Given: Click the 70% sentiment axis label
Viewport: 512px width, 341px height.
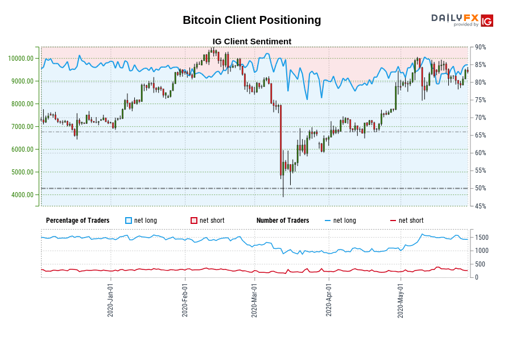Looking at the screenshot, I should point(480,118).
